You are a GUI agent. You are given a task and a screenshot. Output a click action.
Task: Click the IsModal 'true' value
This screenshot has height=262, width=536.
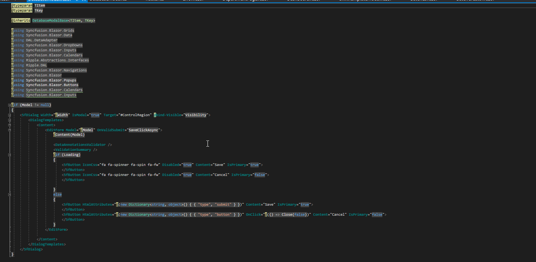pyautogui.click(x=95, y=115)
